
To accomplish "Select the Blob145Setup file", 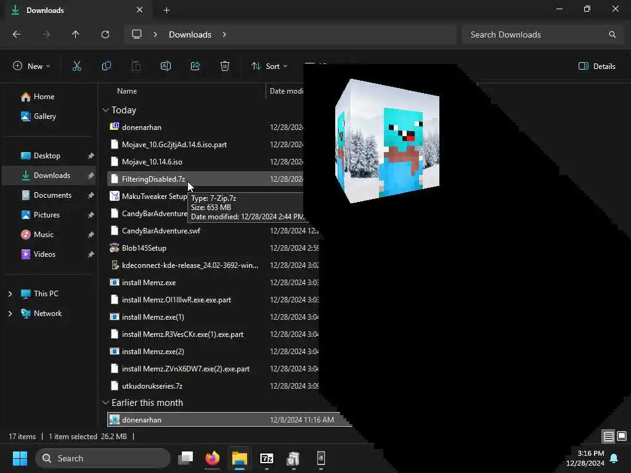I will (144, 248).
